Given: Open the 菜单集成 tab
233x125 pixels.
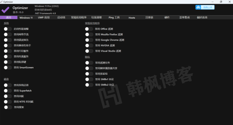Looking at the screenshot, I should (184, 17).
